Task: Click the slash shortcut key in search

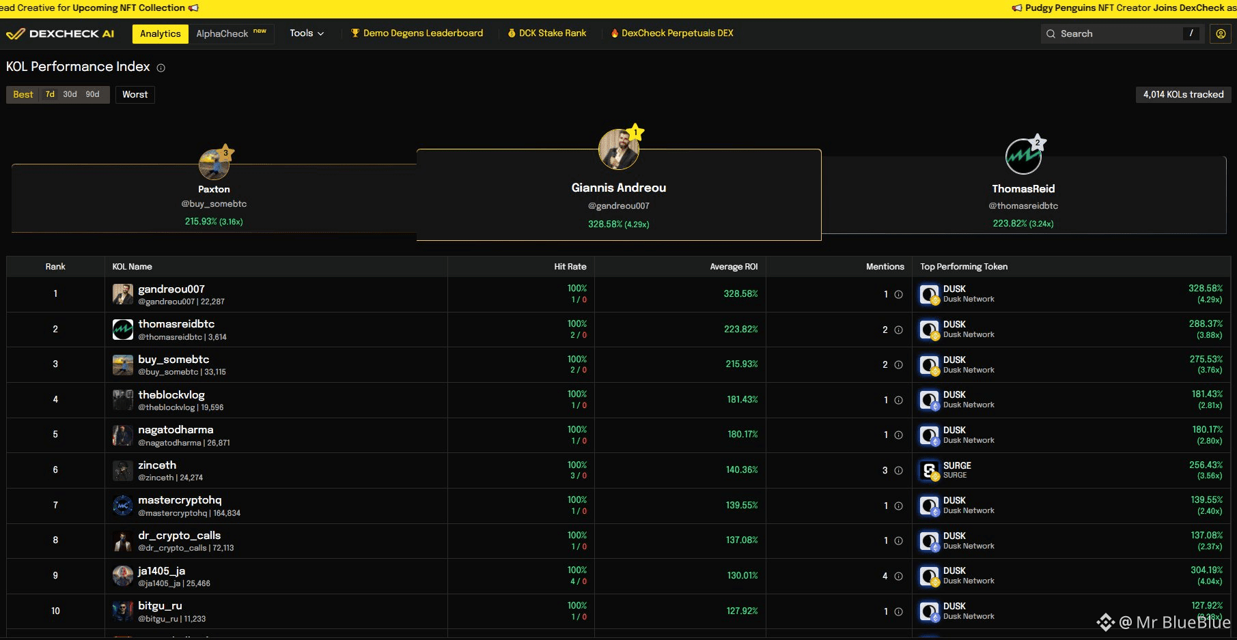Action: pos(1191,33)
